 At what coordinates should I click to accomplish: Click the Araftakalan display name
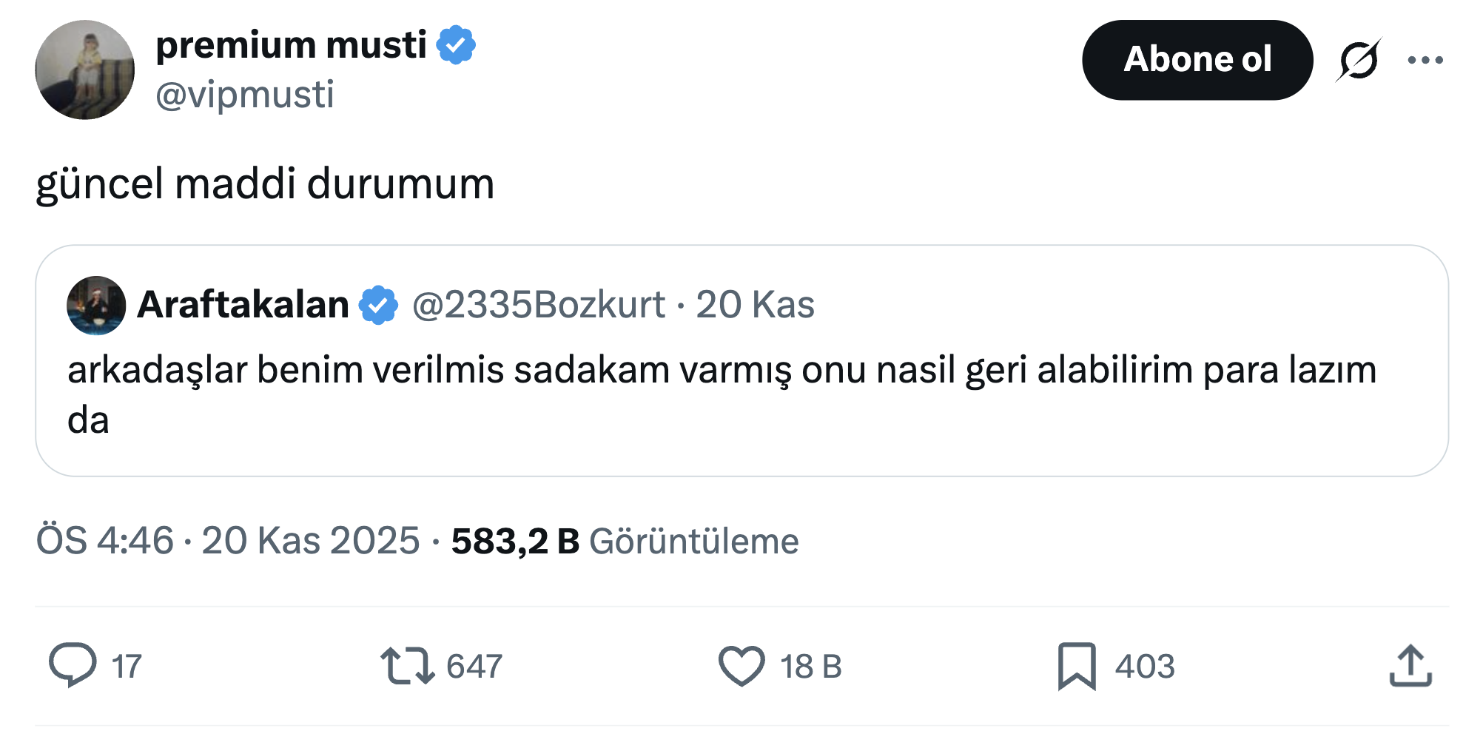pyautogui.click(x=243, y=305)
